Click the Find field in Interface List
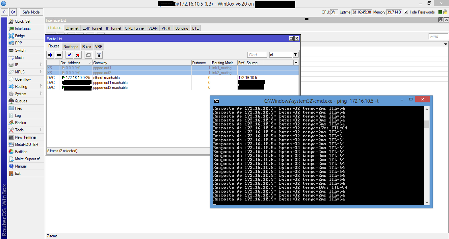449x239 pixels. pyautogui.click(x=438, y=36)
